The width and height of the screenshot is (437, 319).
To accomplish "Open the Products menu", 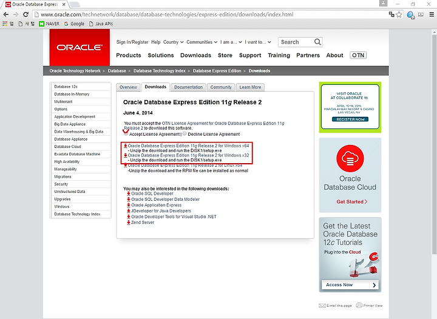I will [129, 55].
